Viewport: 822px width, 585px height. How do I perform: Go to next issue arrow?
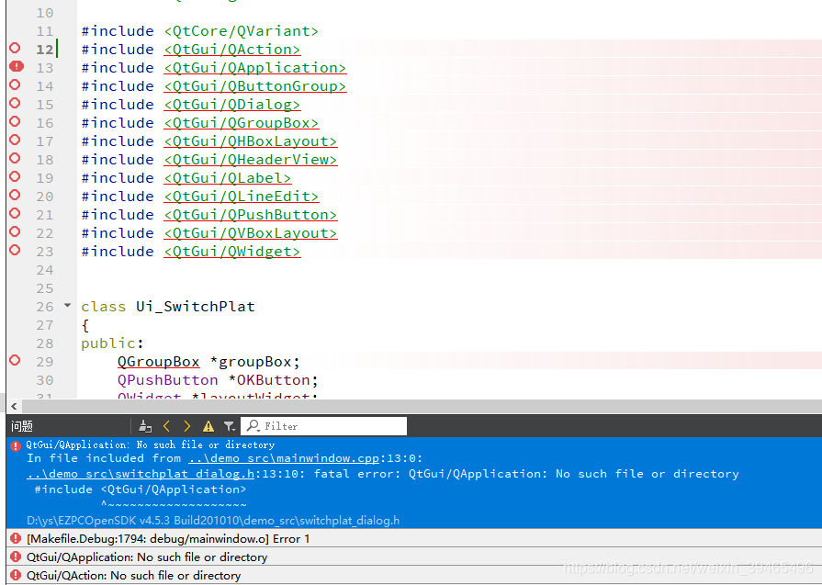187,426
